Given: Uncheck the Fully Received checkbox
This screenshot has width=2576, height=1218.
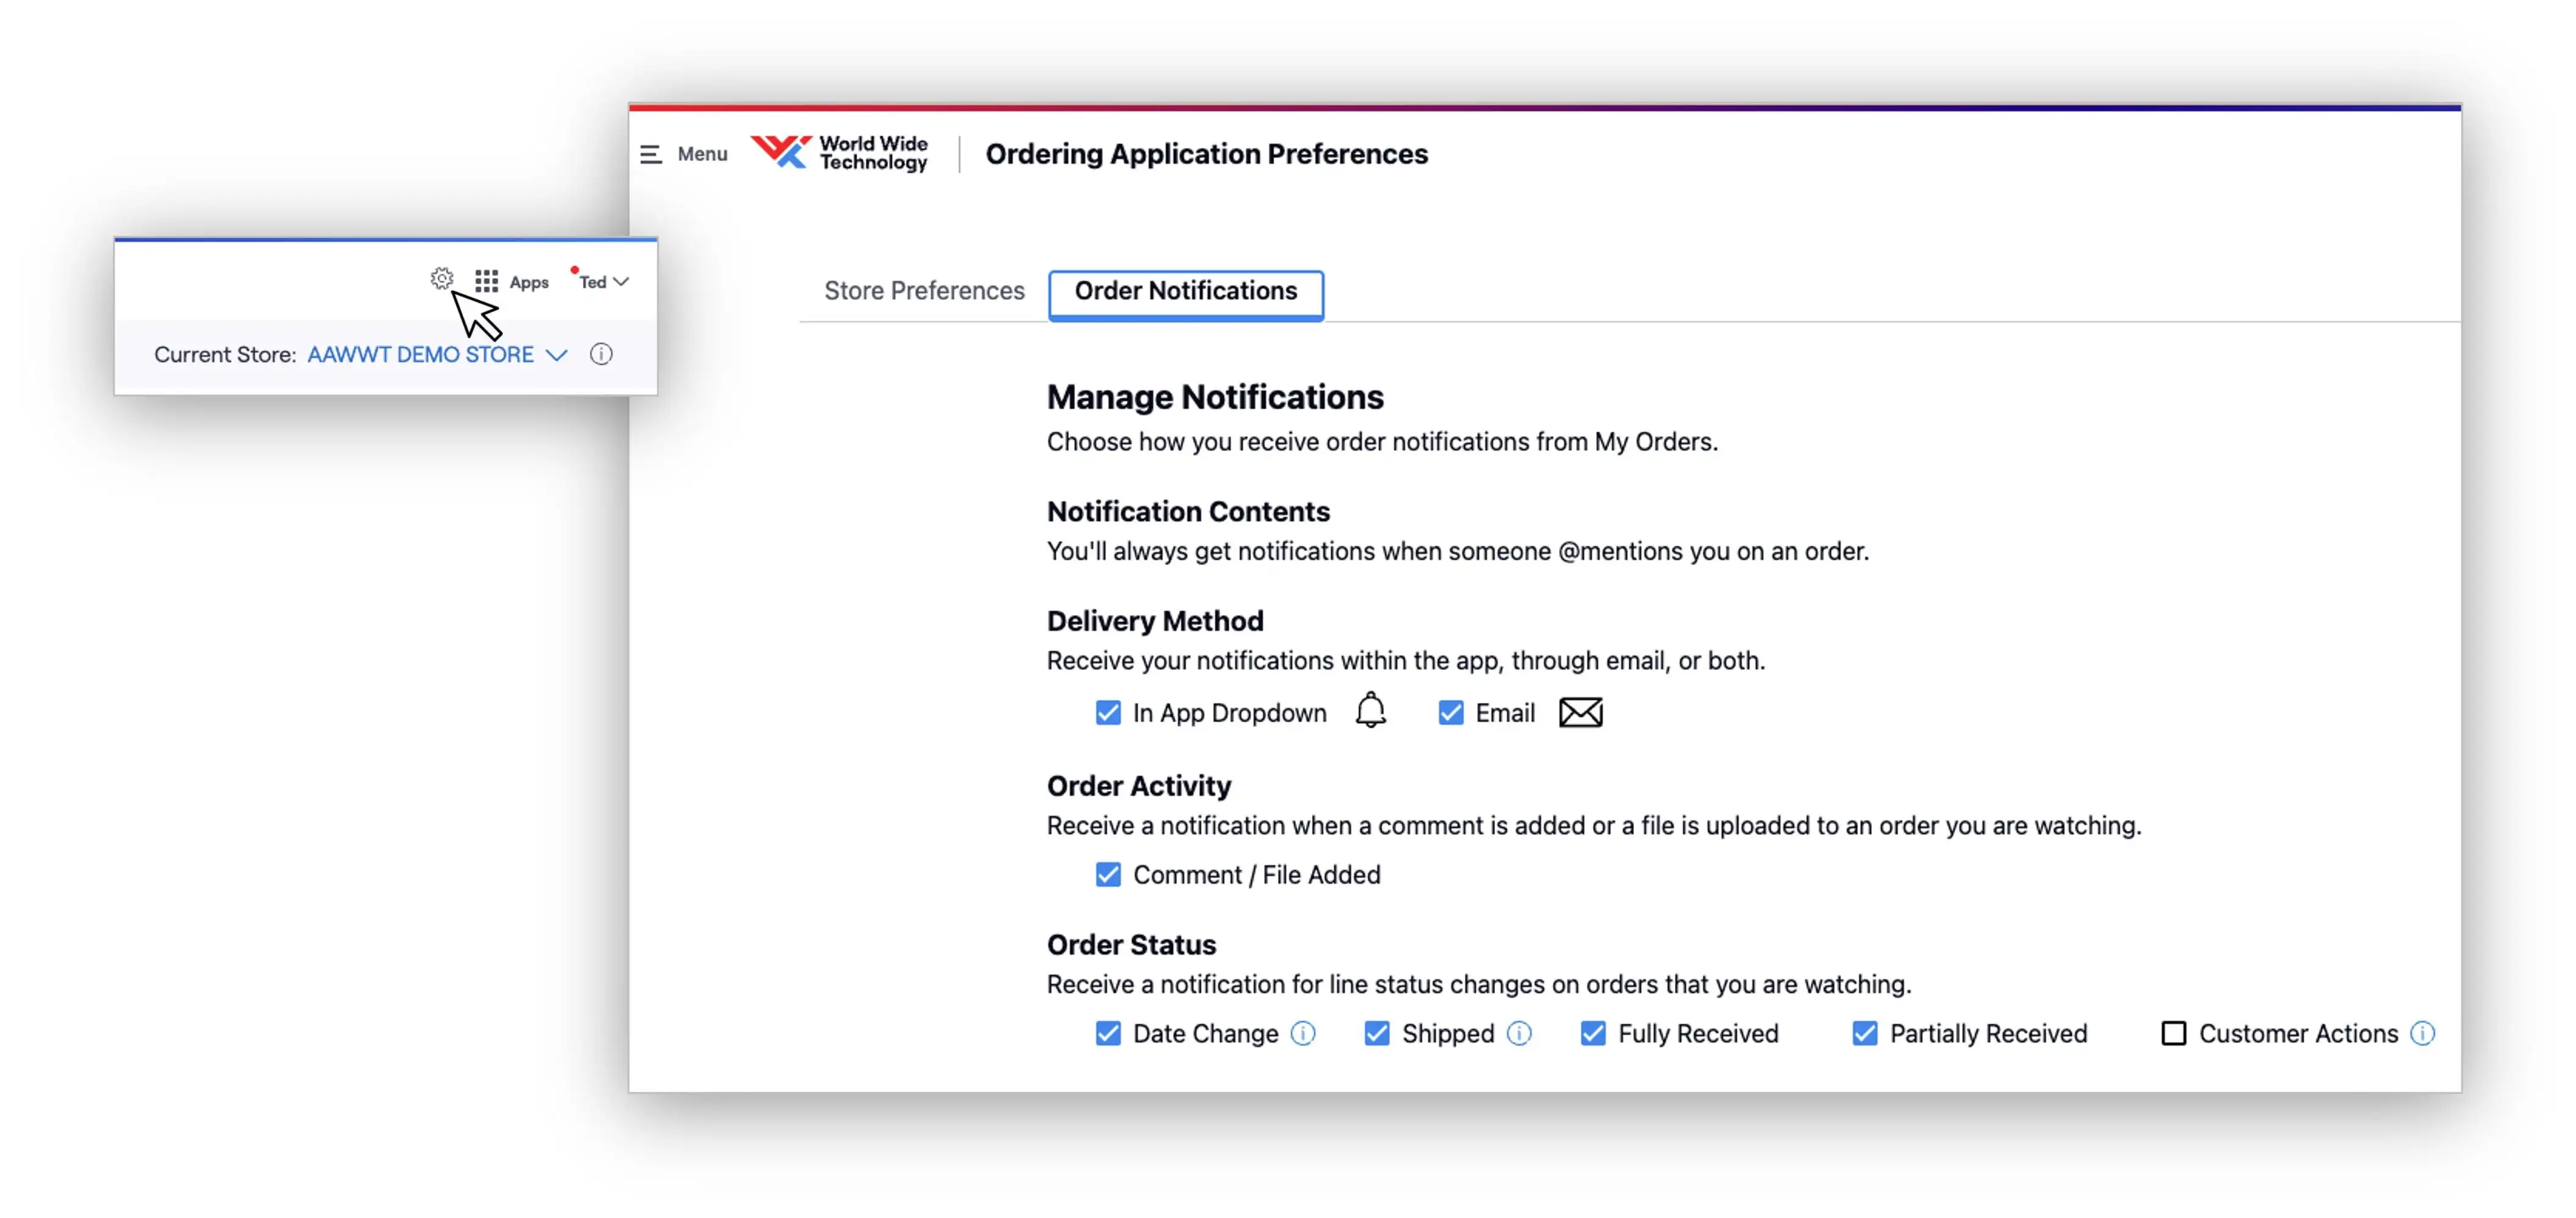Looking at the screenshot, I should coord(1593,1033).
